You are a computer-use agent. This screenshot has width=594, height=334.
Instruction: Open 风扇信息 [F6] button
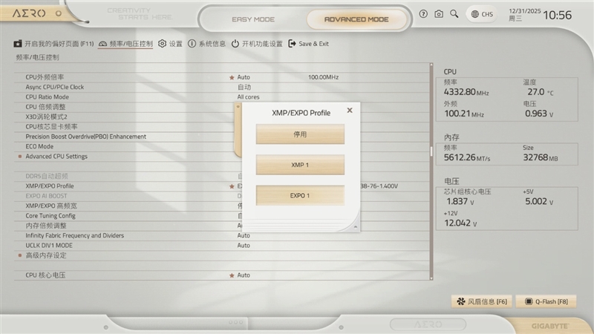(x=481, y=301)
